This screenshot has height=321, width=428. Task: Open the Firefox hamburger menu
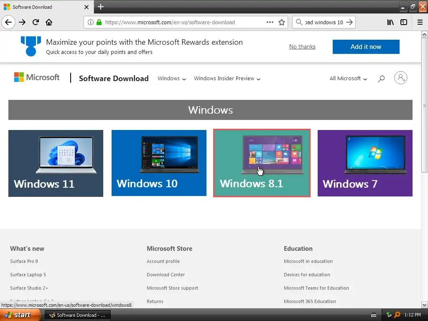(x=420, y=22)
